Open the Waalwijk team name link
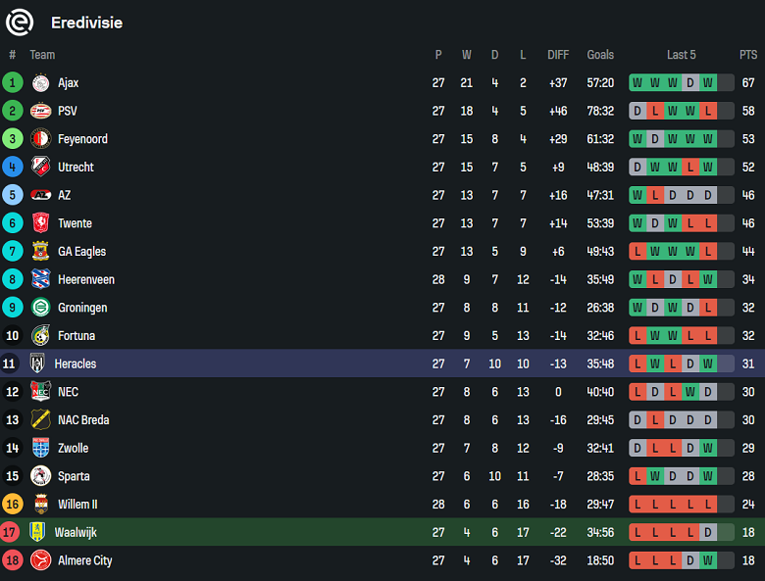 (76, 533)
